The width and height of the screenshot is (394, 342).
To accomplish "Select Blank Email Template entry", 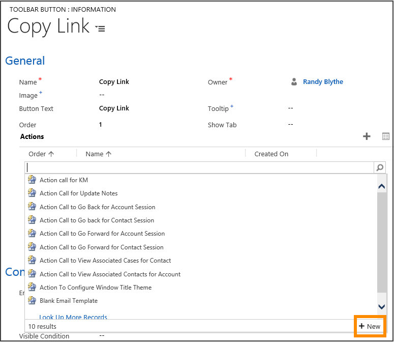I will 69,301.
